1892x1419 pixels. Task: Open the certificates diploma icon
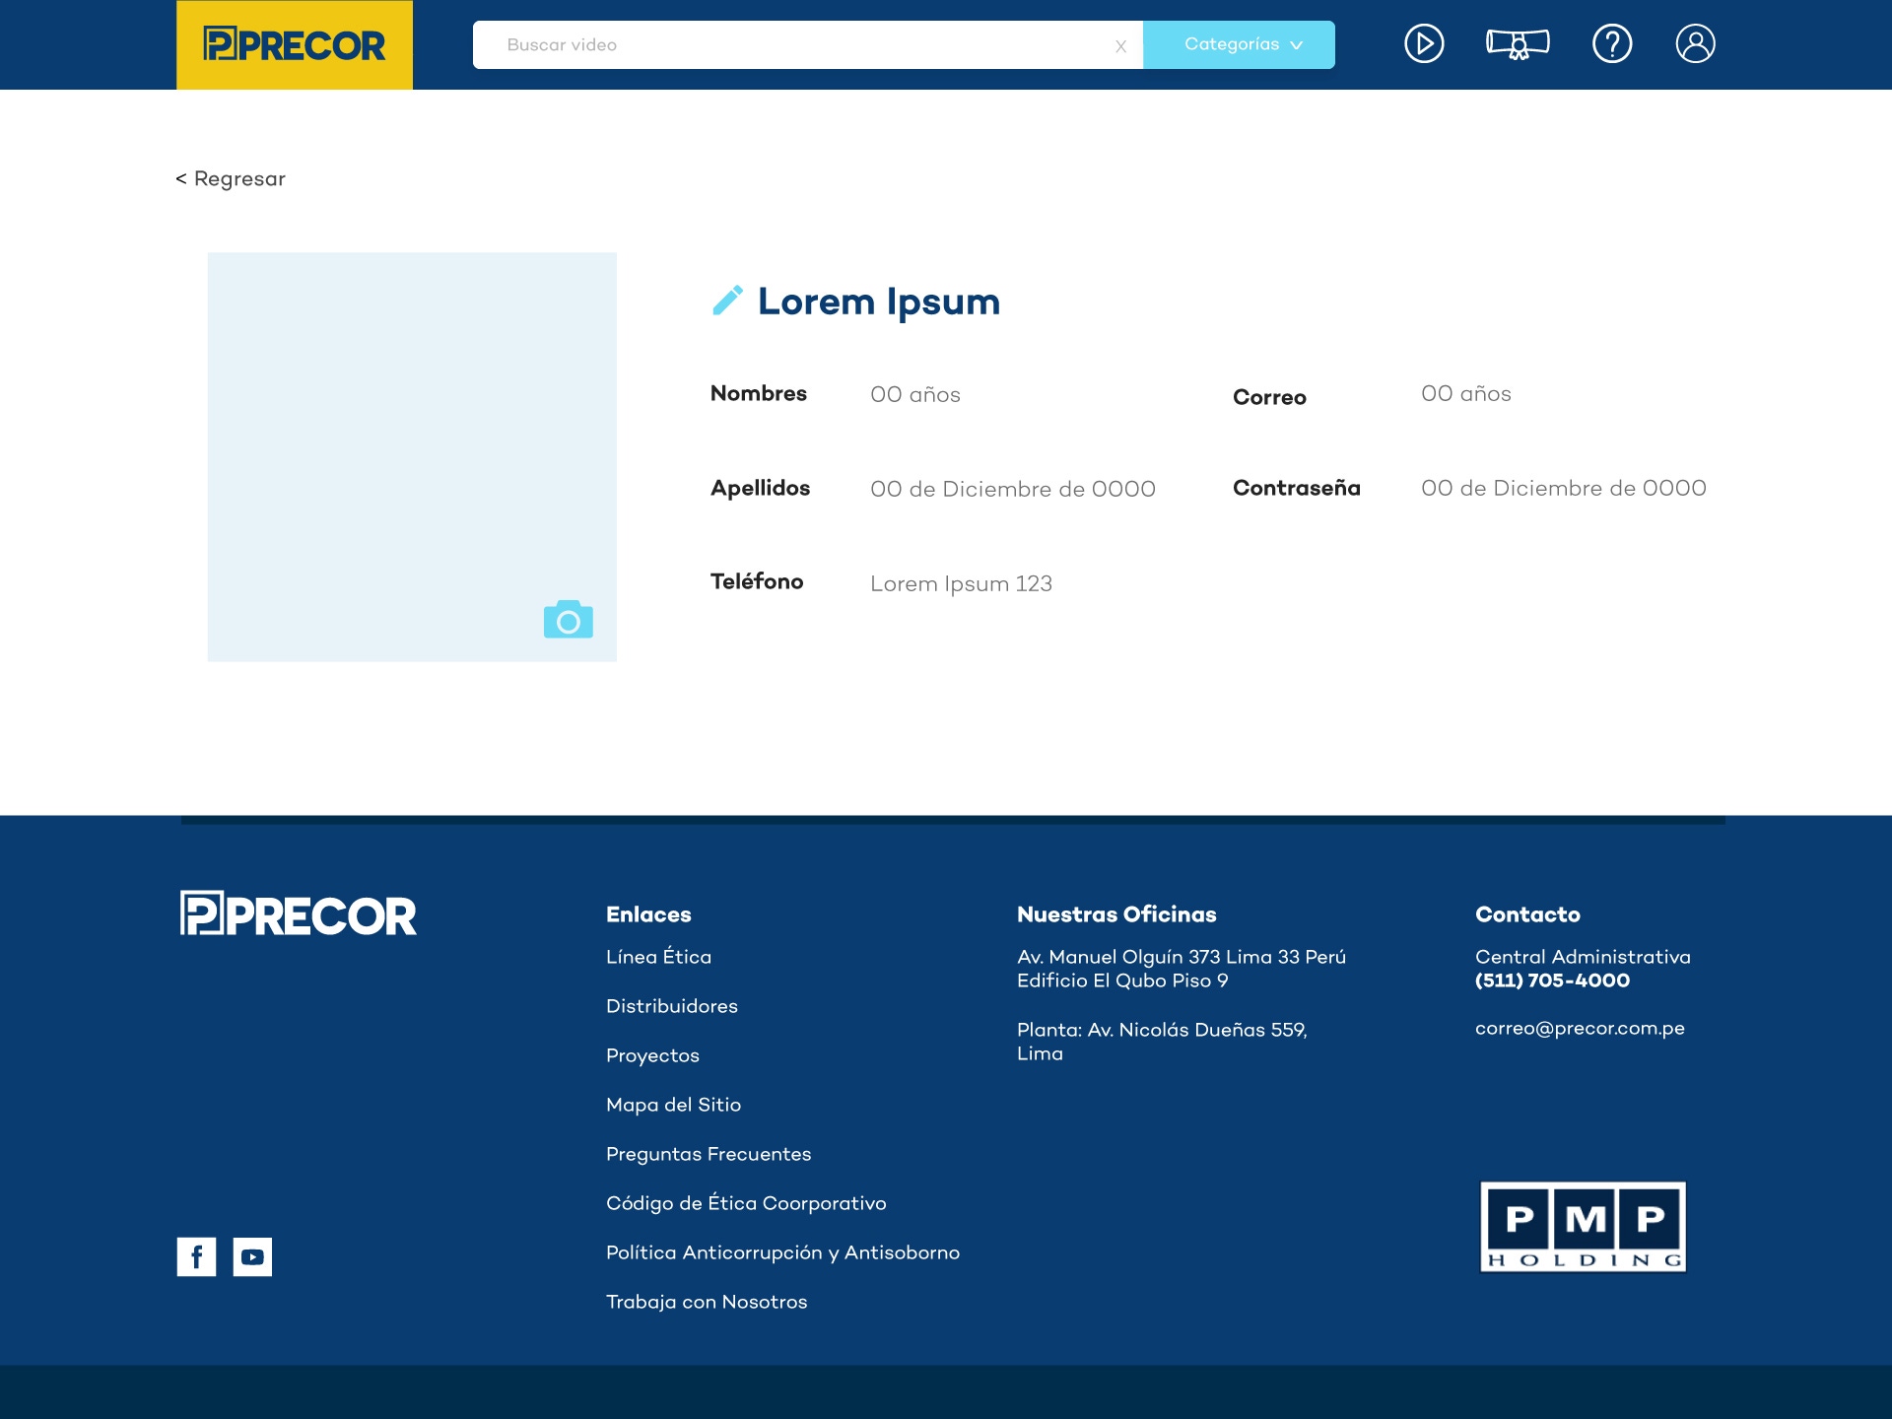pos(1518,44)
